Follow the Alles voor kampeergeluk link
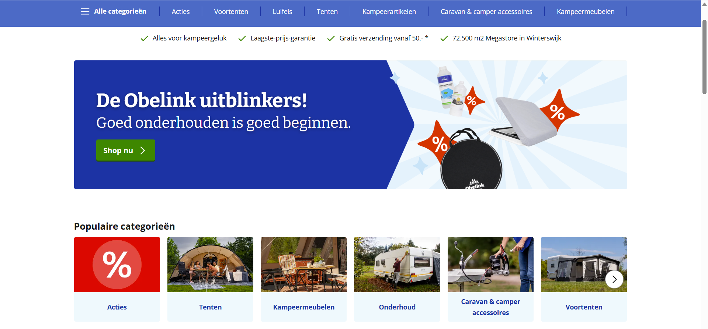Screen dimensions: 708x329 click(190, 38)
